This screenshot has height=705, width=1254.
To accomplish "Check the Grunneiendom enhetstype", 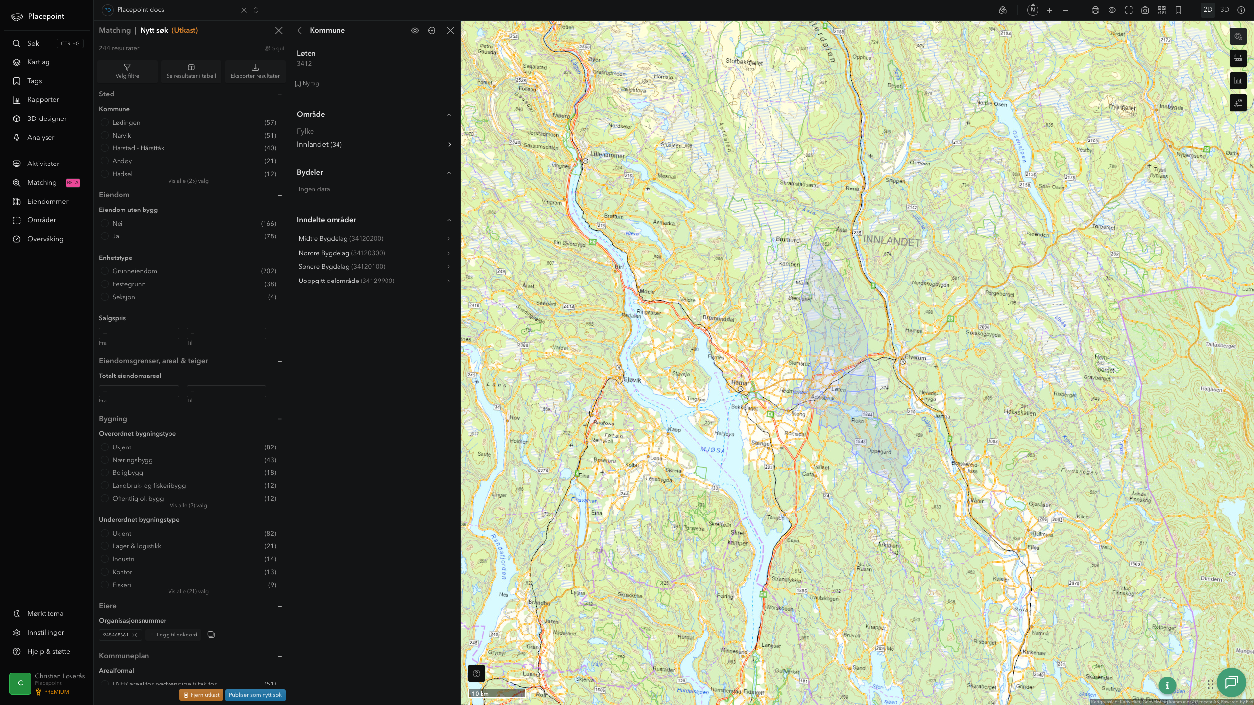I will [104, 271].
